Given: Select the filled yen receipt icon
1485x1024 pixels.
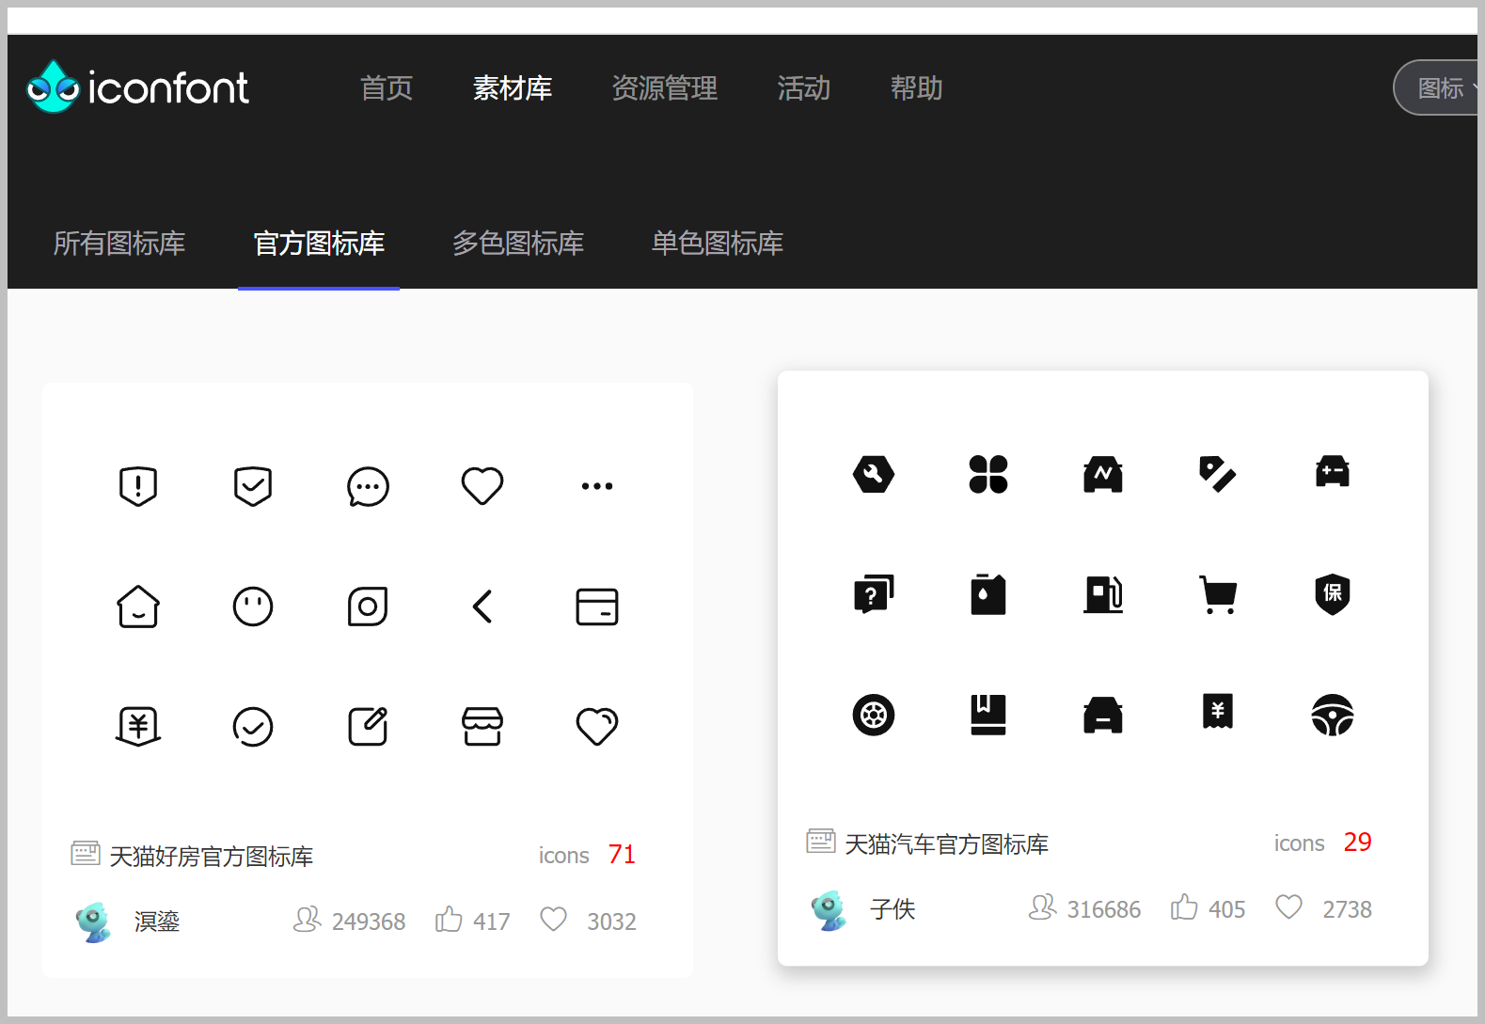Looking at the screenshot, I should coord(1218,712).
